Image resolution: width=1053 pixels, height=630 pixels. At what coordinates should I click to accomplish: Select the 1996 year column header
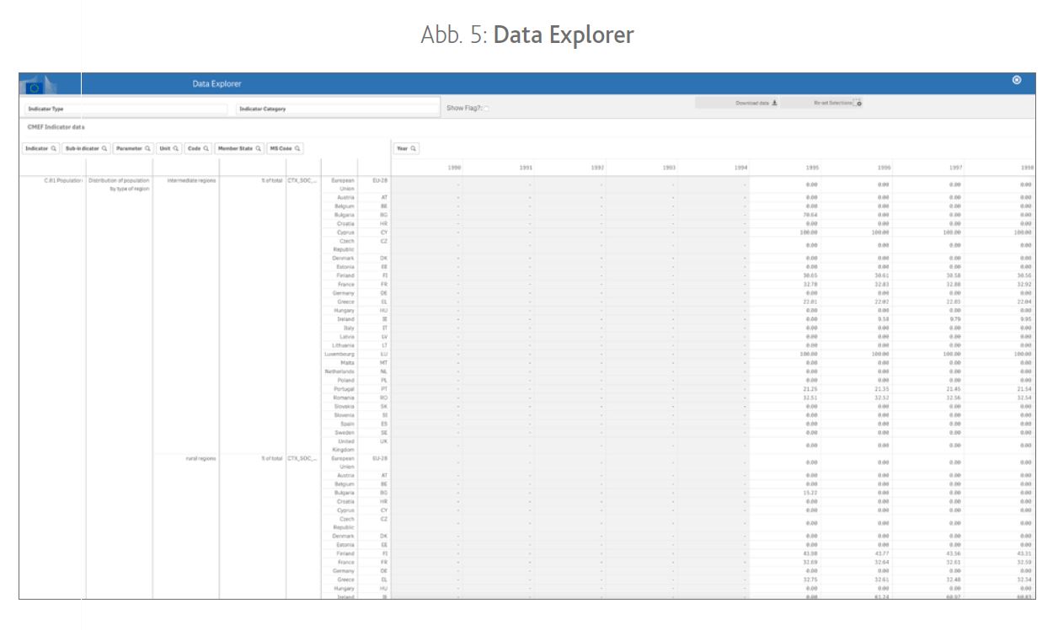[883, 168]
